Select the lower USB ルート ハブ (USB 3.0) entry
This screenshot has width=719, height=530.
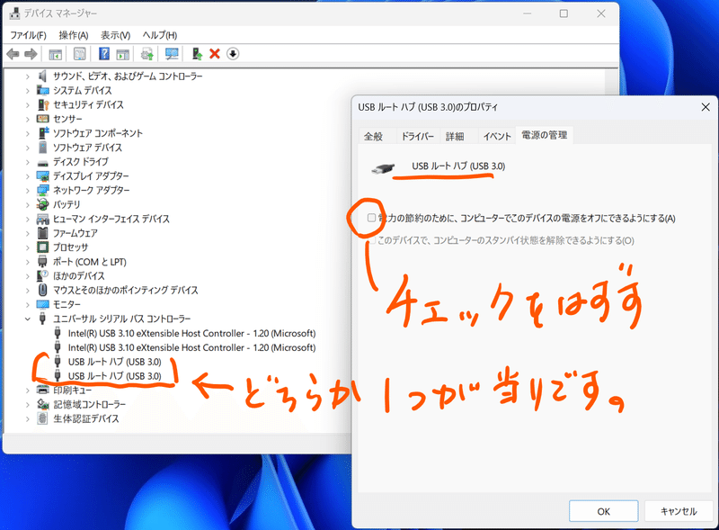pyautogui.click(x=115, y=376)
